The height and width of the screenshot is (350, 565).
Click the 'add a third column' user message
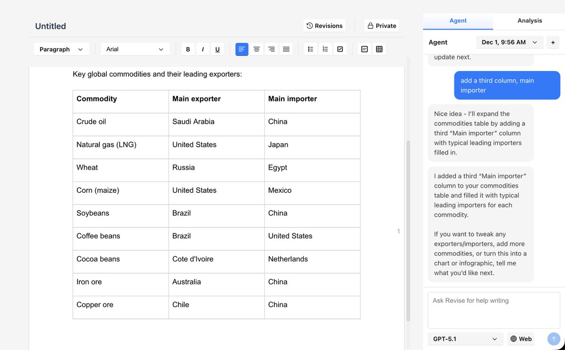tap(507, 85)
